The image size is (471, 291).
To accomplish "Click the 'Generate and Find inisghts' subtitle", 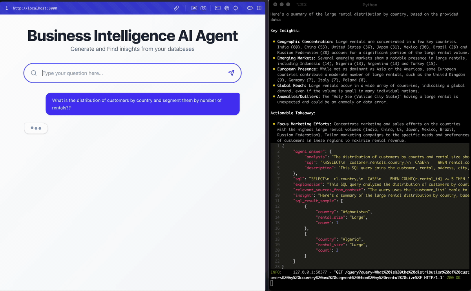I will click(x=132, y=49).
